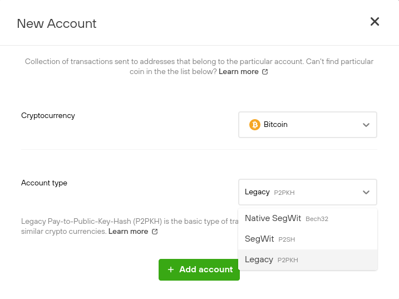
Task: Click external link icon after Legacy description
Action: click(x=155, y=232)
